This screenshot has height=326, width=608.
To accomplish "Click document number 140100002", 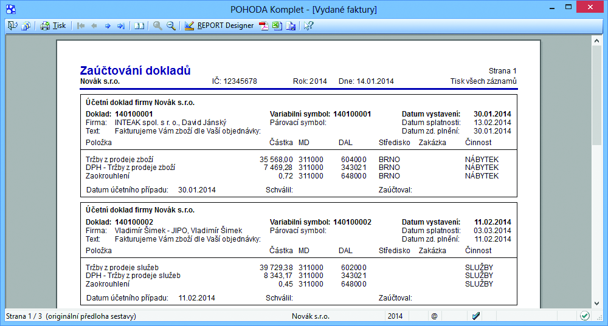I will [134, 222].
